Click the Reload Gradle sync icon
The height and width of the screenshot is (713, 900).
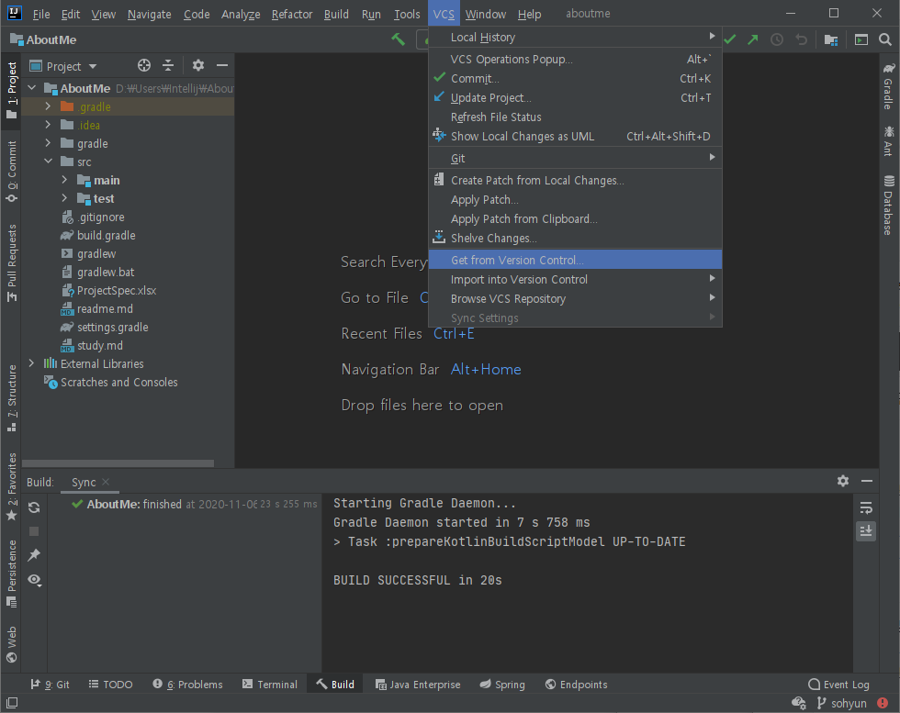coord(35,507)
